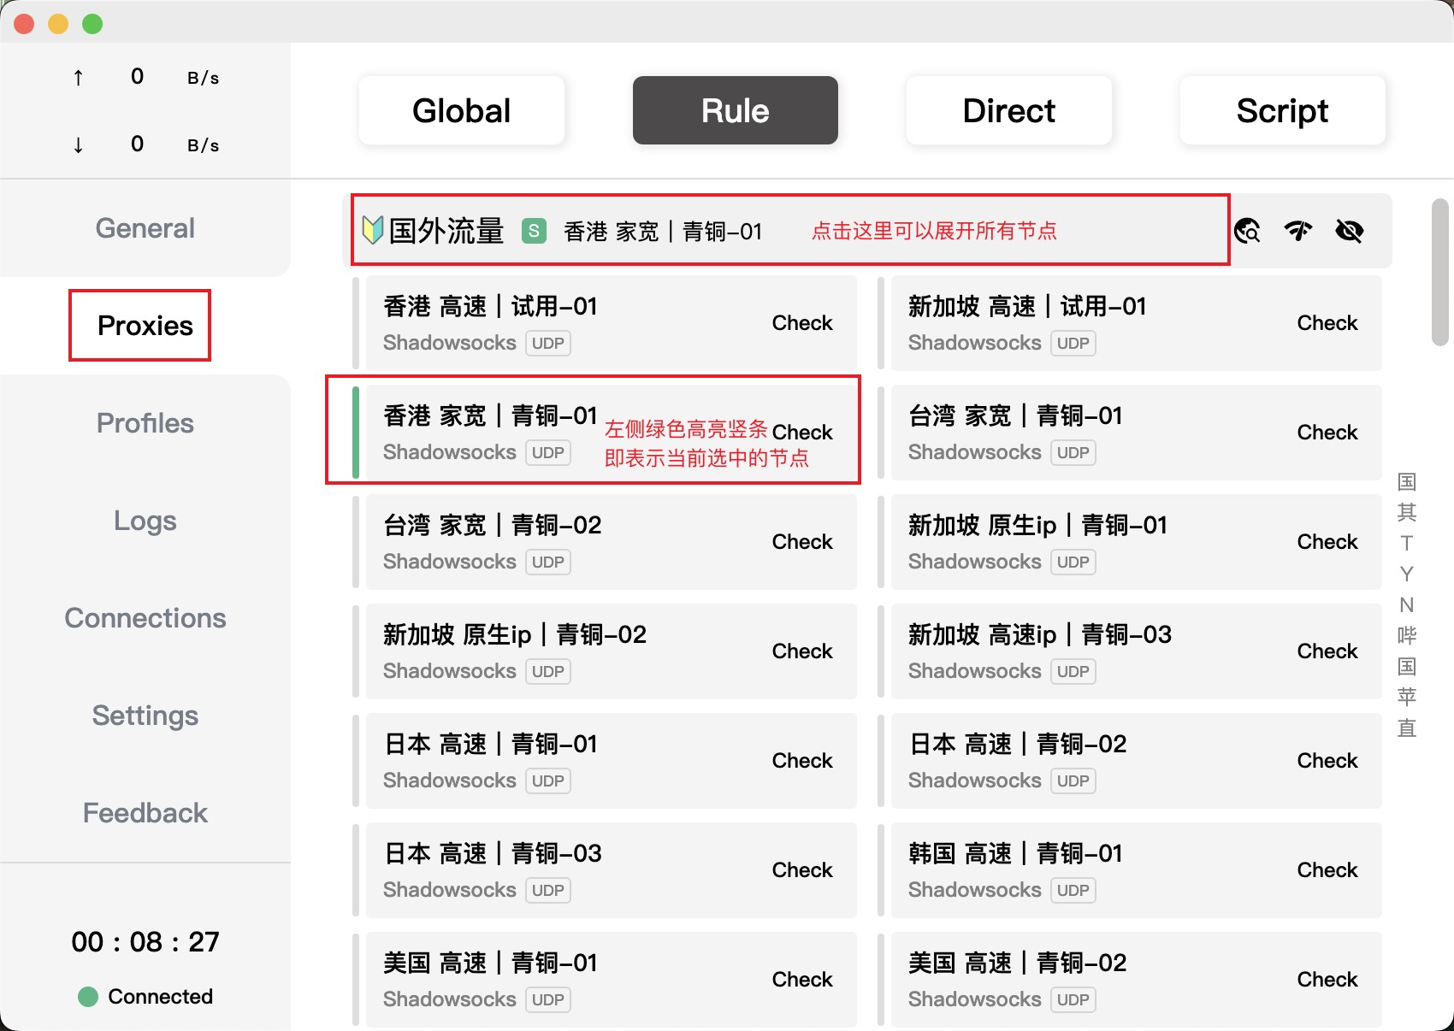Screen dimensions: 1454x1031
Task: Jump to index character 苹 in the side index
Action: point(1407,698)
